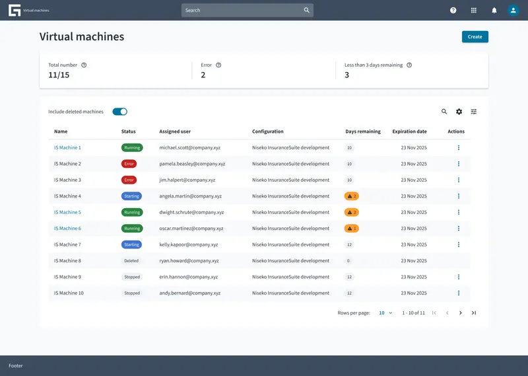Sort by Name column header
528x376 pixels.
61,132
